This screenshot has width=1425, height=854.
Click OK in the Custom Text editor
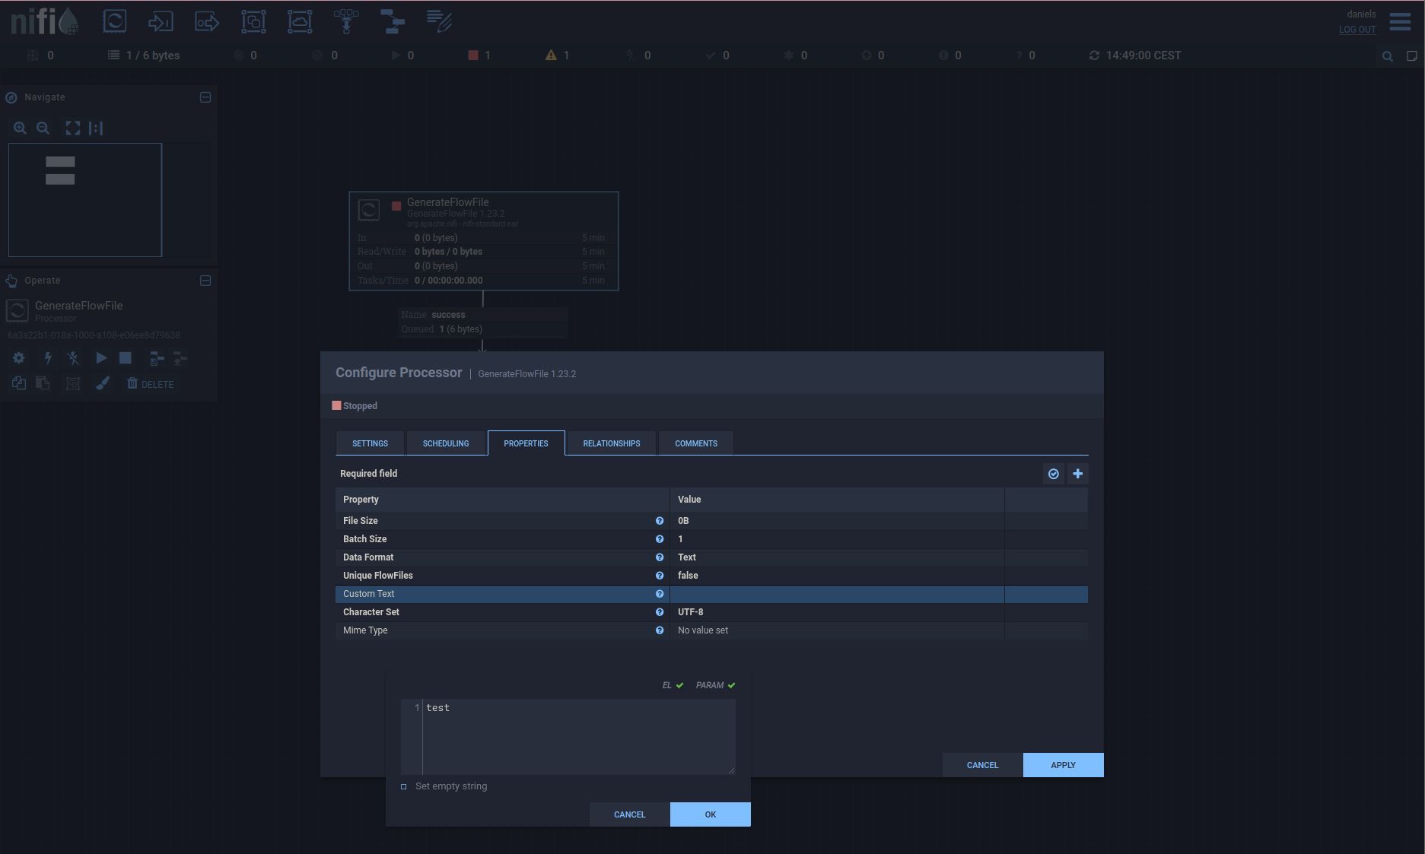[711, 814]
